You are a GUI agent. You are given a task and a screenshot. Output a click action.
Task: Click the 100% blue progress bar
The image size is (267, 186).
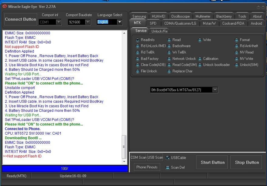[65, 168]
